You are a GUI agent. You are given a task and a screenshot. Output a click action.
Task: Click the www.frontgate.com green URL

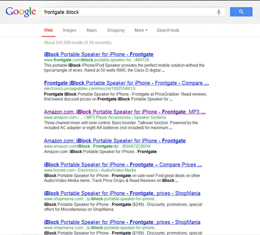tap(96, 60)
